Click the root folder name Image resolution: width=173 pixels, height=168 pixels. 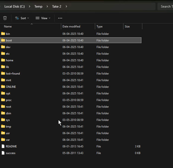click(x=8, y=107)
